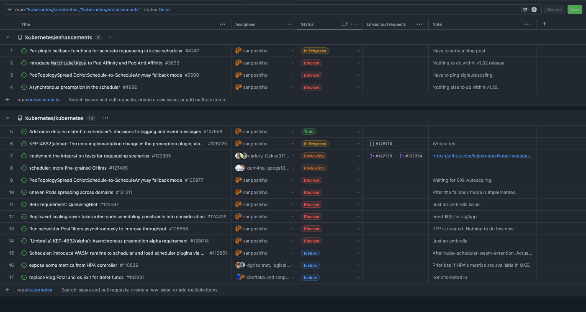Collapse the kubernetes/enhancements group
586x312 pixels.
[x=8, y=37]
